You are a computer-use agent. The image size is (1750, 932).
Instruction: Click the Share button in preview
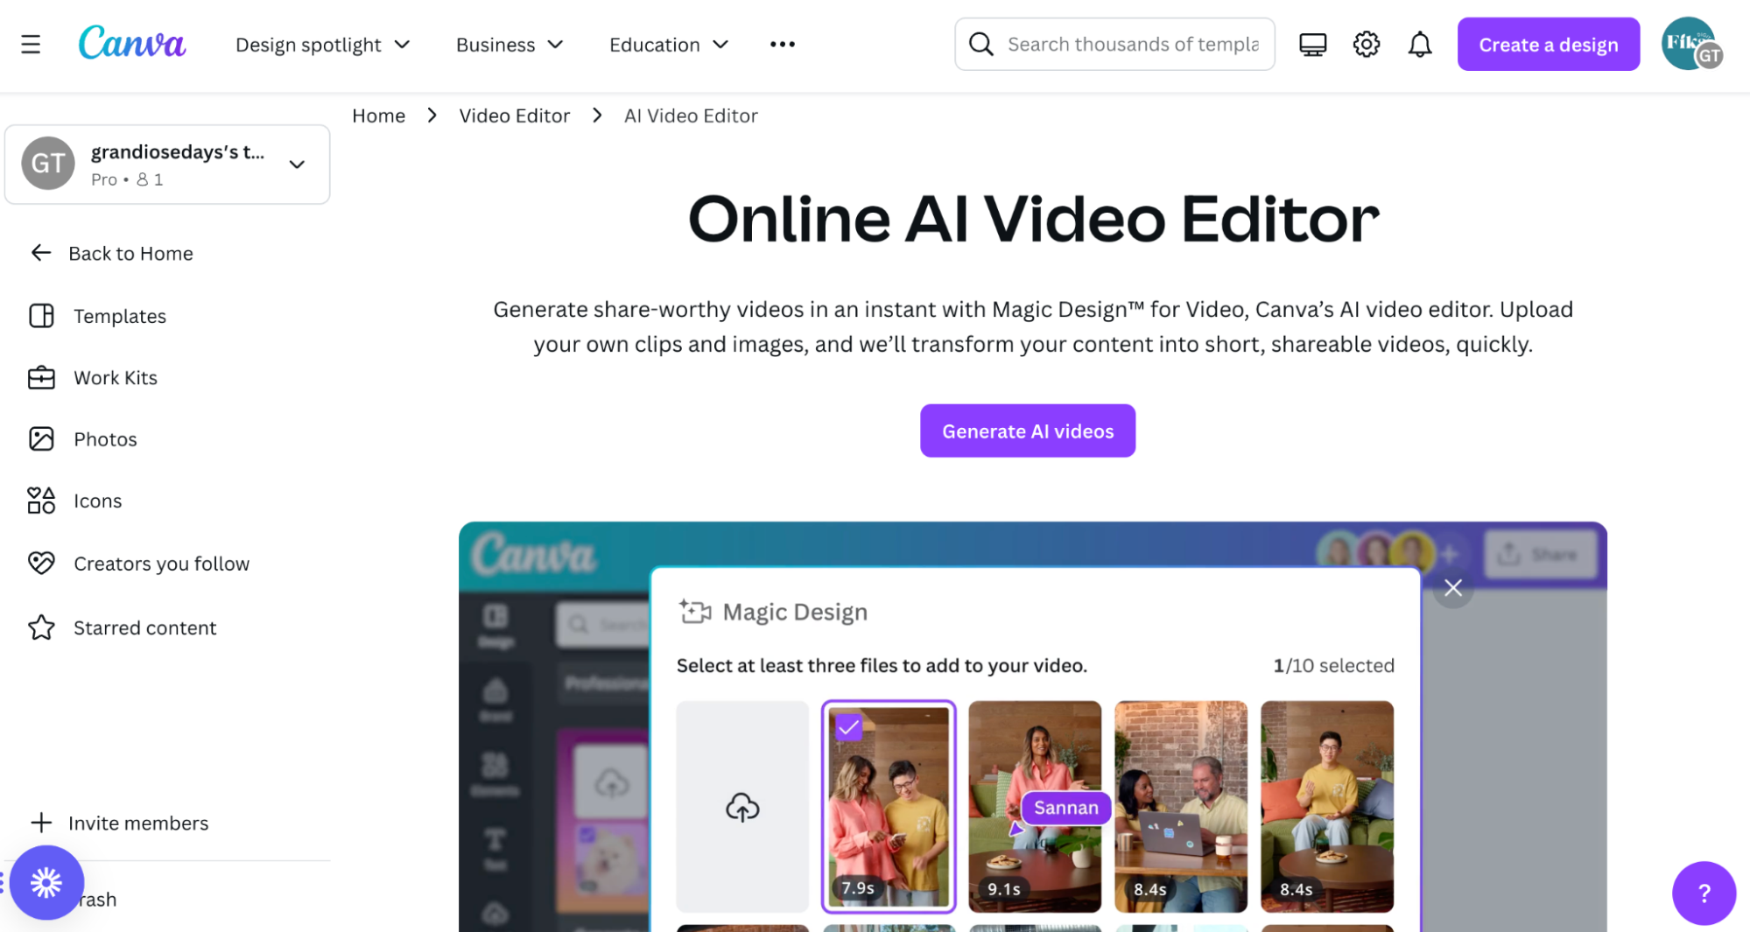click(1540, 555)
